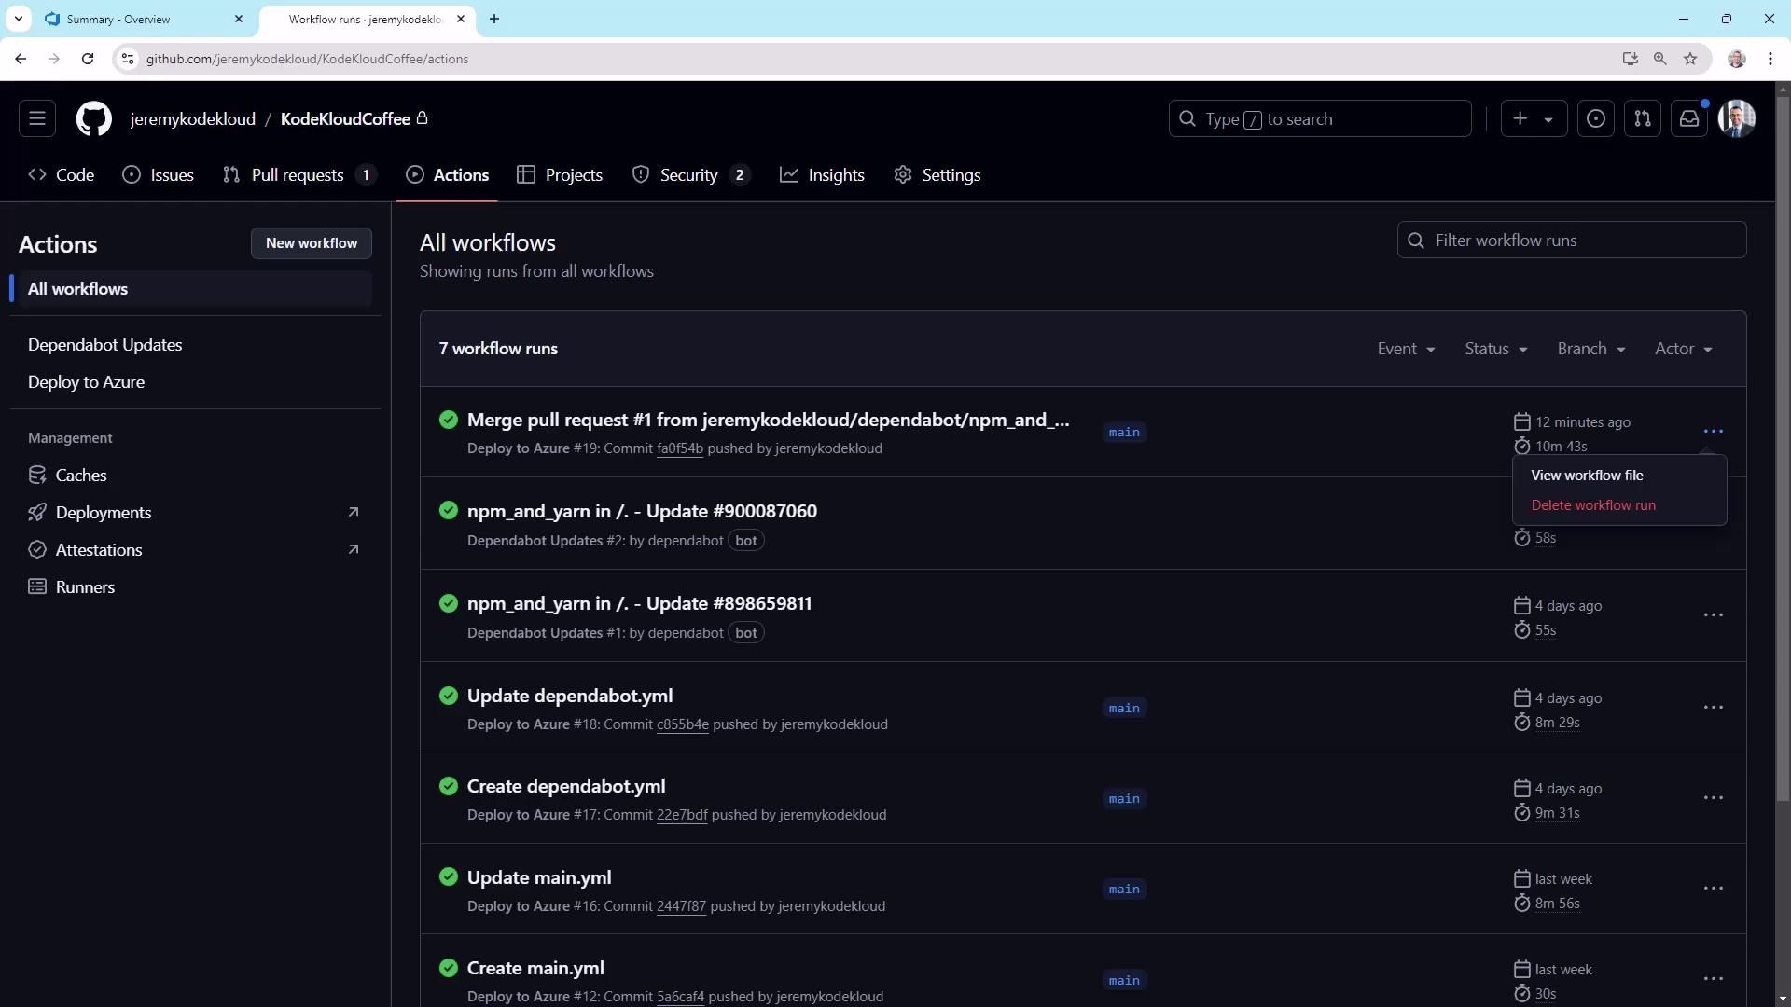Open the Update #900087060 workflow run
Screen dimensions: 1791x1007
[x=642, y=512]
